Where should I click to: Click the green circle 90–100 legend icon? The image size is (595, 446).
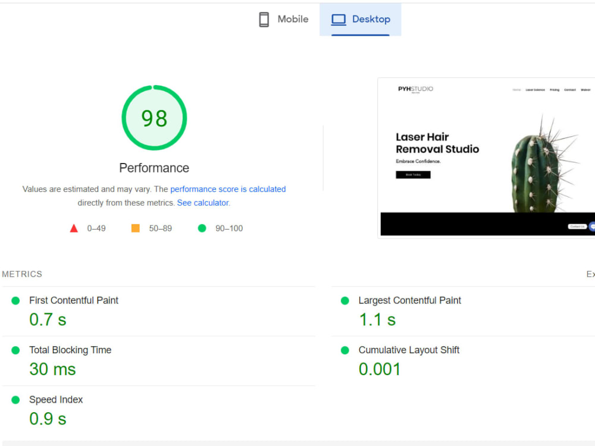pos(202,228)
